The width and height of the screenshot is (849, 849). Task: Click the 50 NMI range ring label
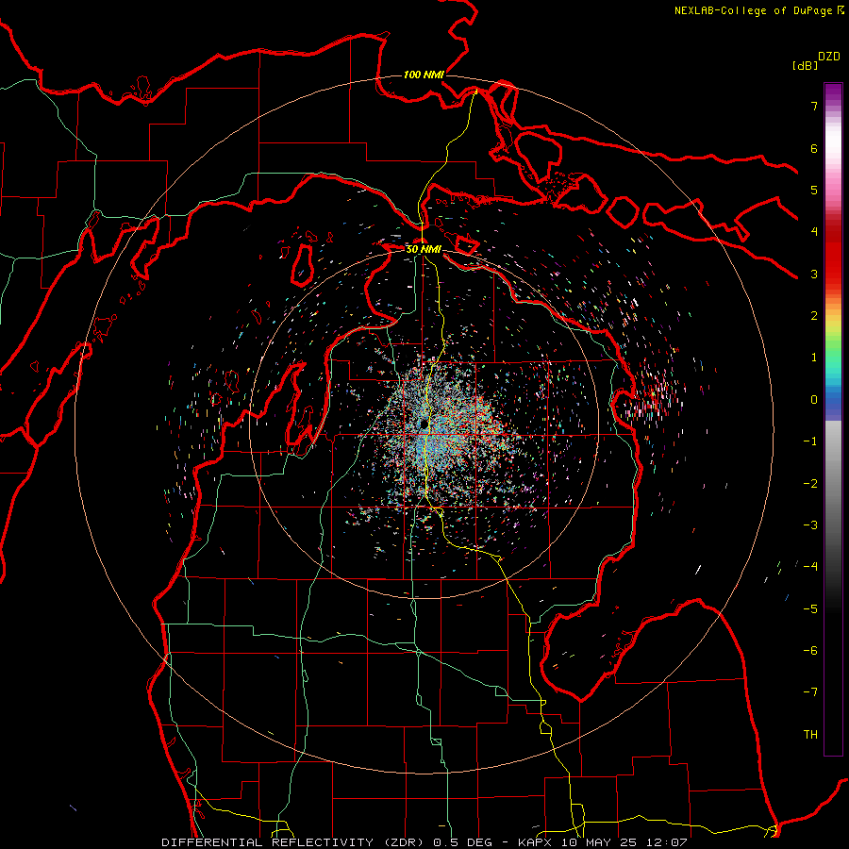click(x=424, y=249)
